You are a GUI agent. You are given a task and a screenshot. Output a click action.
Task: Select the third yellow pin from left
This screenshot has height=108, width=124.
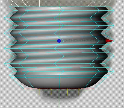(67, 92)
